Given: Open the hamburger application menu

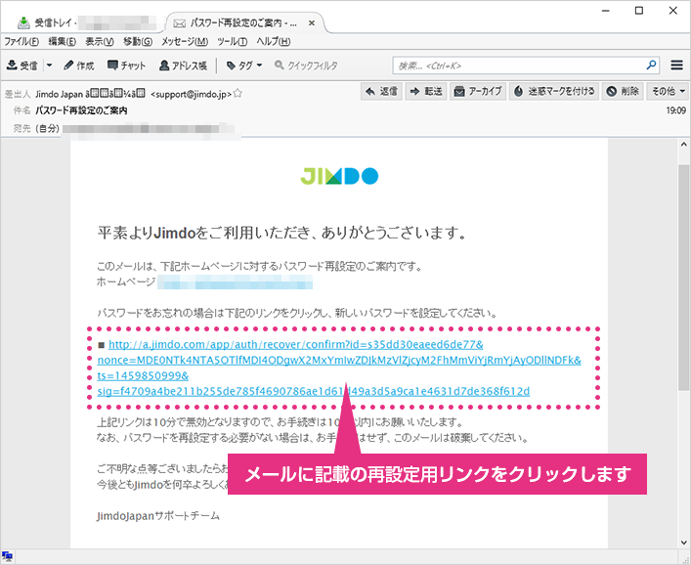Looking at the screenshot, I should coord(676,65).
